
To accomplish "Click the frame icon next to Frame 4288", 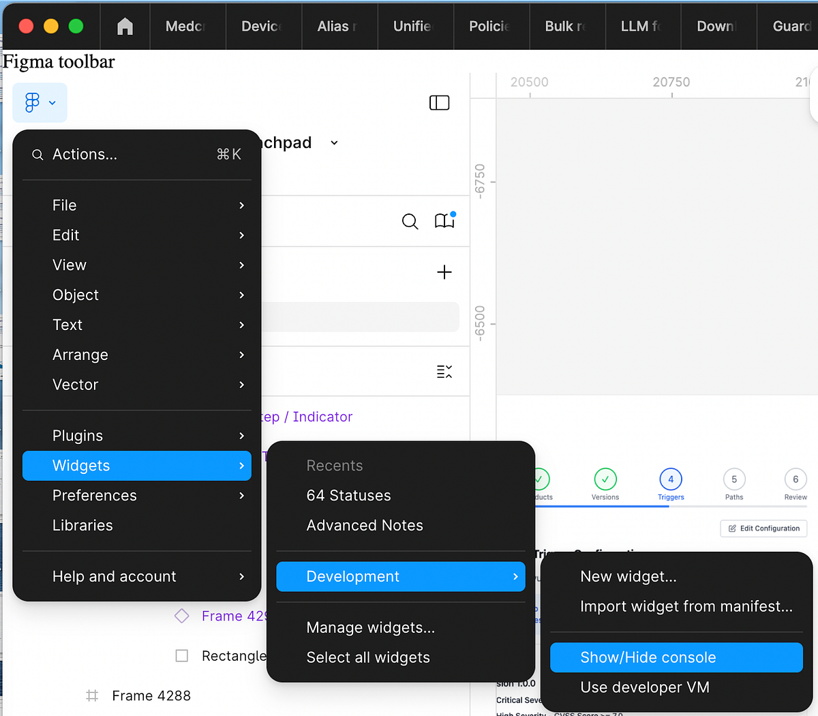I will tap(92, 696).
